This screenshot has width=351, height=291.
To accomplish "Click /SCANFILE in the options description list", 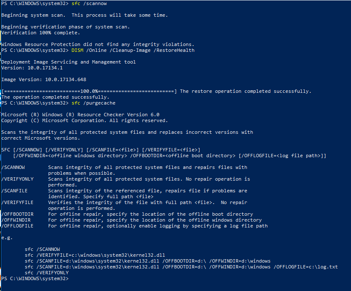I will pos(16,191).
